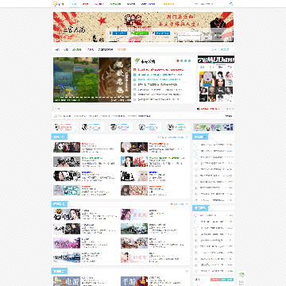Select the second teal dot slide indicator
The width and height of the screenshot is (286, 286).
[186, 61]
